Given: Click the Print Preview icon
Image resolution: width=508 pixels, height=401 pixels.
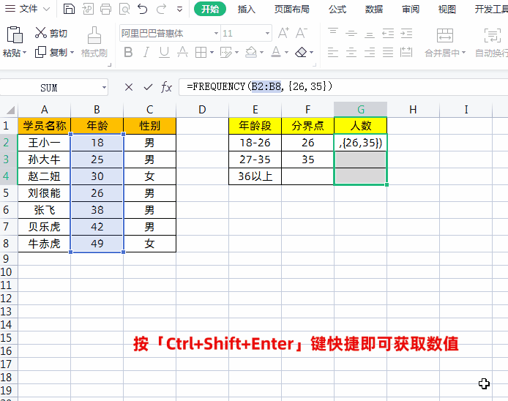Looking at the screenshot, I should [124, 9].
